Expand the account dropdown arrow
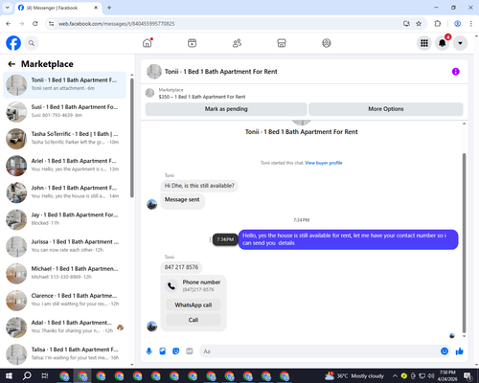 (x=460, y=43)
